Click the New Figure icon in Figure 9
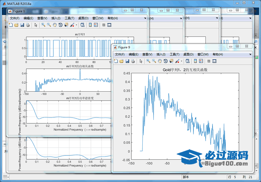 coord(116,61)
